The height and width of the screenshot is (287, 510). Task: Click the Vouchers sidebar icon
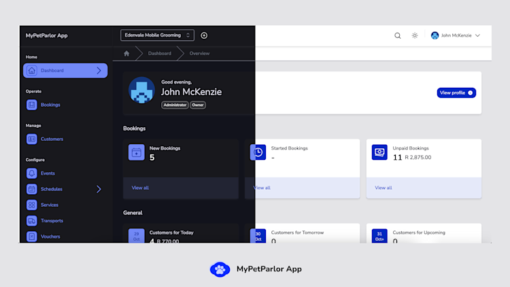click(31, 237)
